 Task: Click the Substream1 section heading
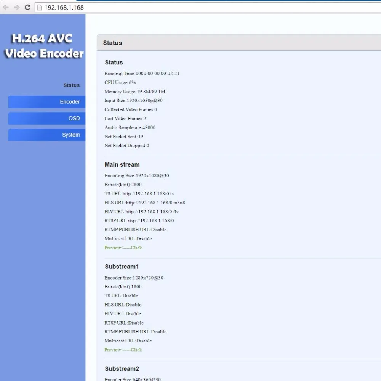122,267
